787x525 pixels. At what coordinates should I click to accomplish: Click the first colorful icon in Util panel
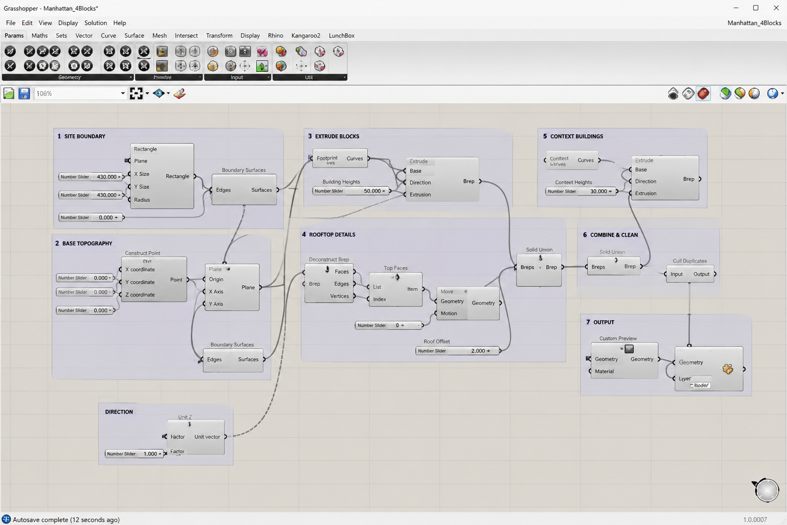281,51
